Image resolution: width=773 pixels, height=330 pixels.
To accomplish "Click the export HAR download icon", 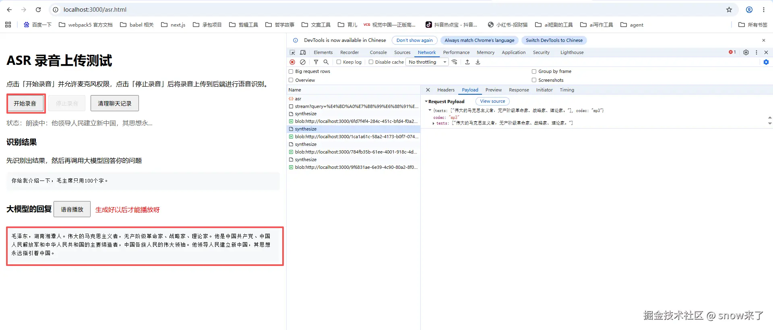I will click(478, 62).
